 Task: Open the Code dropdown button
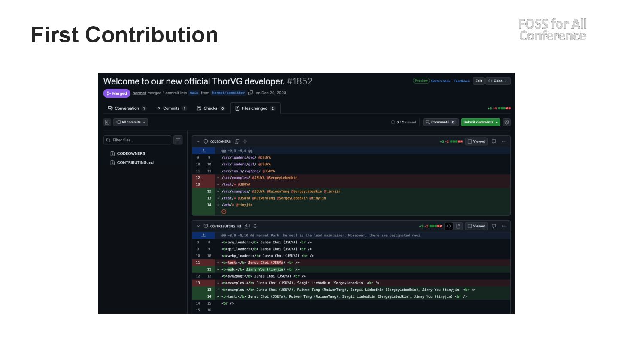click(498, 81)
